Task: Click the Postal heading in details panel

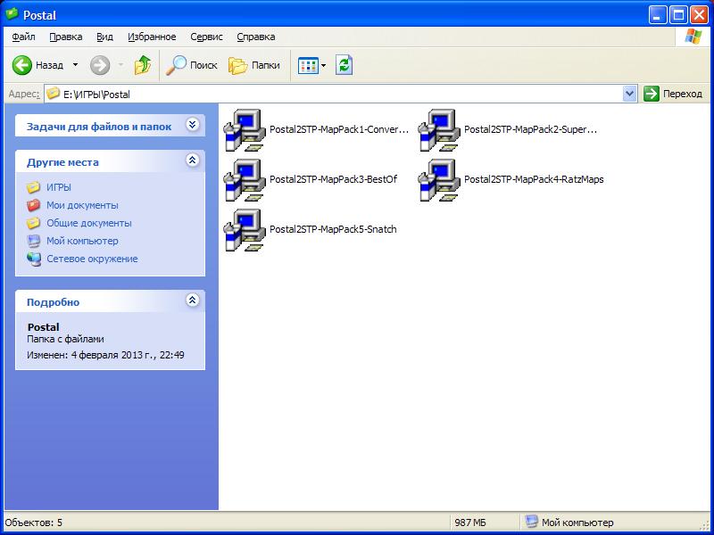Action: (x=43, y=327)
